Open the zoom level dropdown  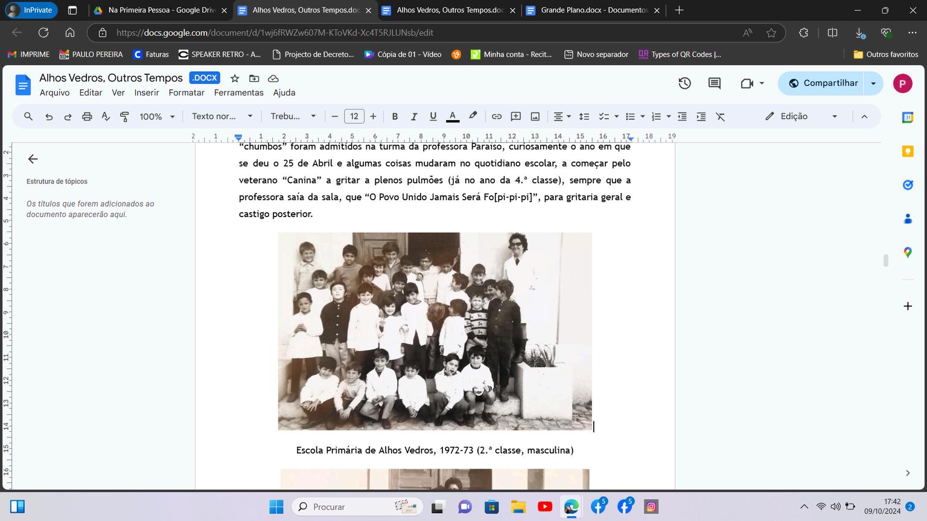pyautogui.click(x=157, y=116)
